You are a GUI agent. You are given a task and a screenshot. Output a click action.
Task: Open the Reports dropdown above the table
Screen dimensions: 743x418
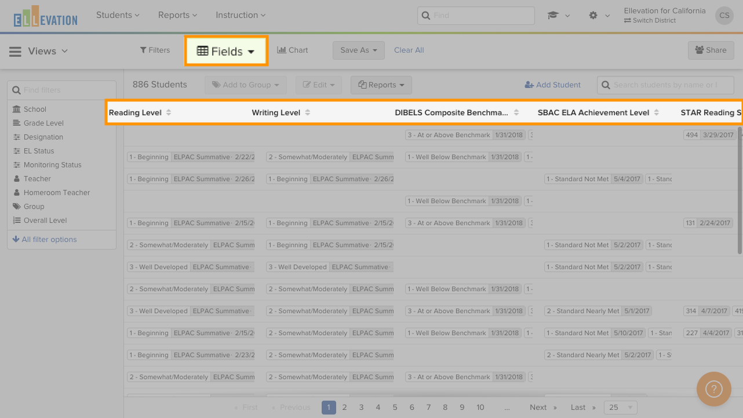tap(381, 85)
